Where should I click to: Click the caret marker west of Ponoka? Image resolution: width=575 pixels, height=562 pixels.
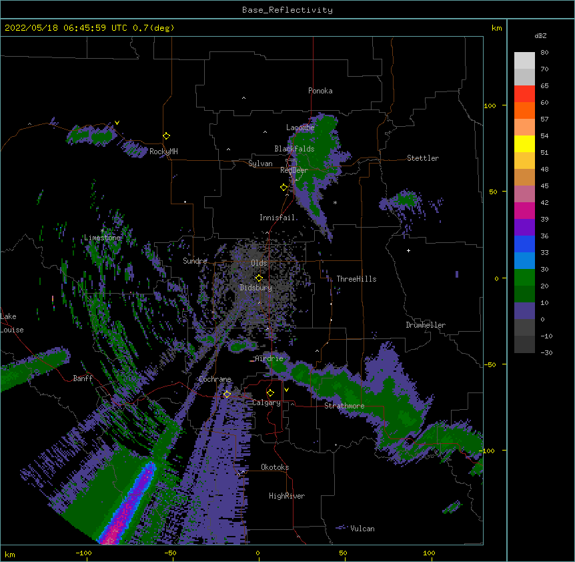click(x=244, y=98)
